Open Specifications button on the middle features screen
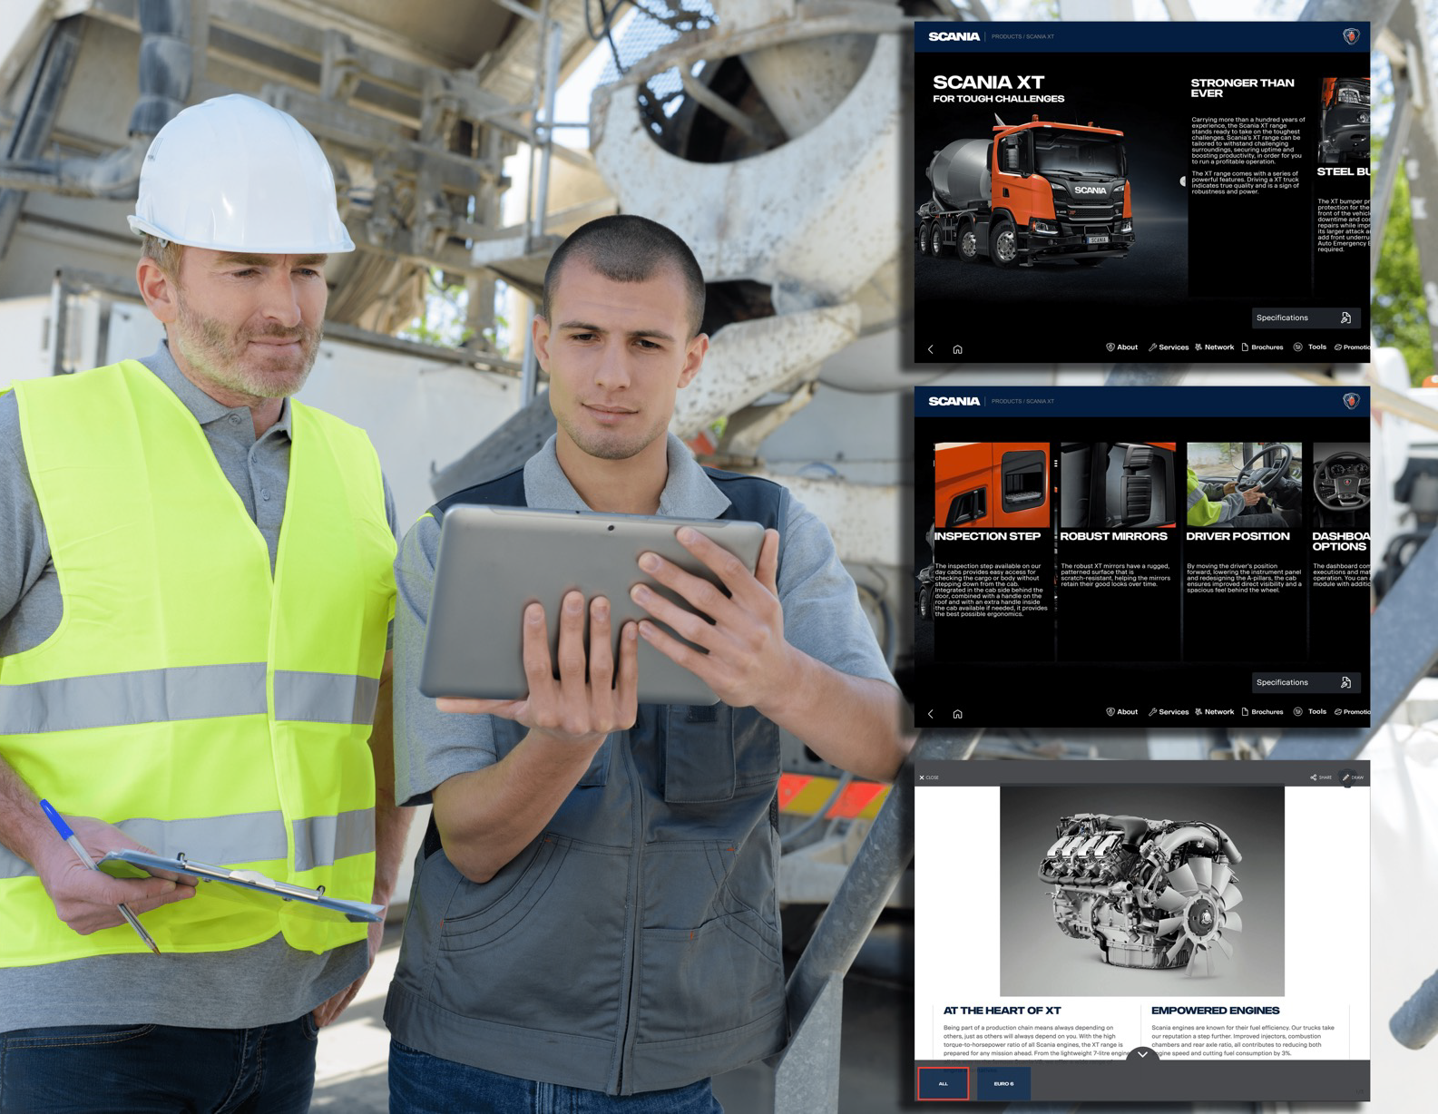The height and width of the screenshot is (1114, 1438). (x=1306, y=682)
